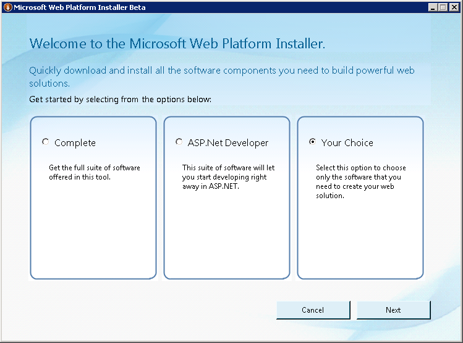Close the Web Platform Installer window
The width and height of the screenshot is (463, 343).
pyautogui.click(x=453, y=7)
